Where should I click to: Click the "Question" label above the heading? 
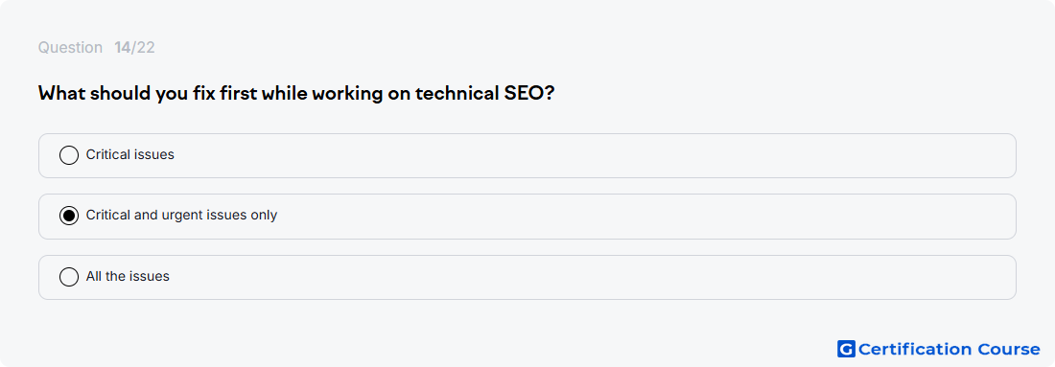tap(70, 48)
